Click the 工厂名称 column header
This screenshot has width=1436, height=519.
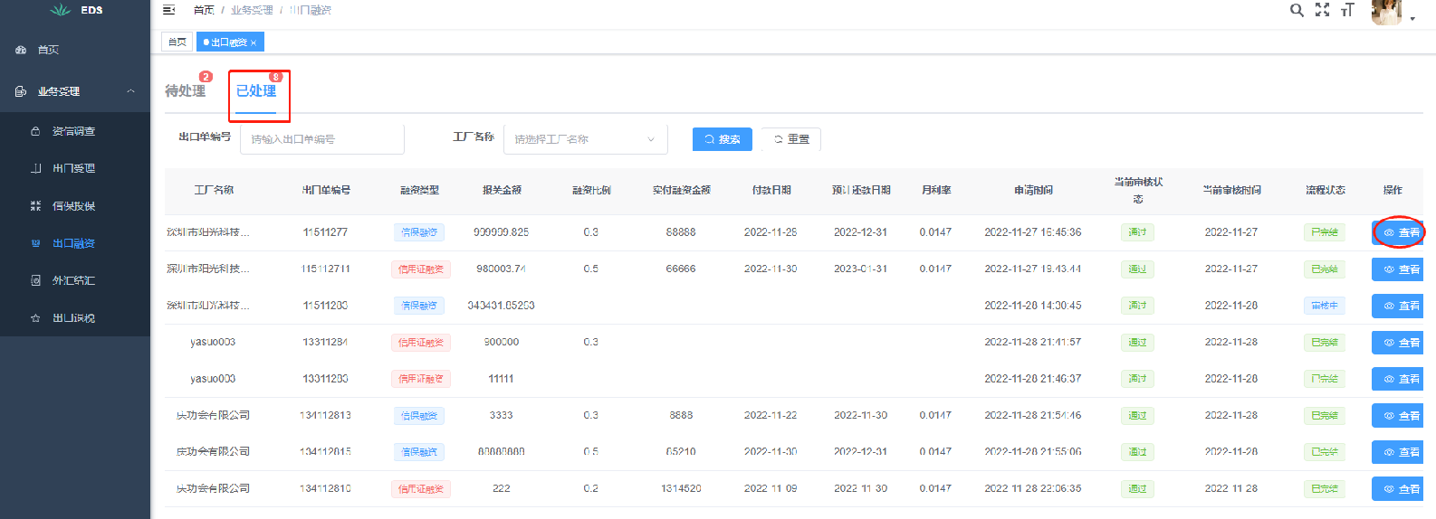click(x=214, y=190)
